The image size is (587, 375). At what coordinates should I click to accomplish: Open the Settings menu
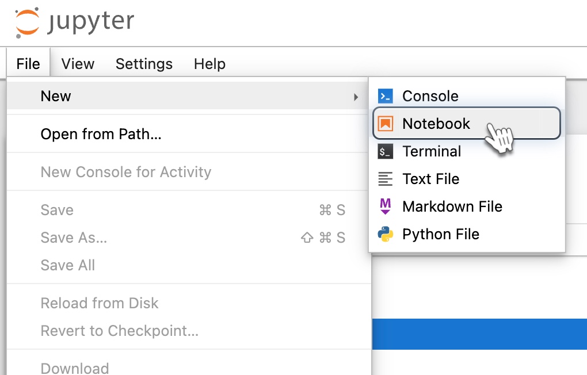click(x=144, y=64)
